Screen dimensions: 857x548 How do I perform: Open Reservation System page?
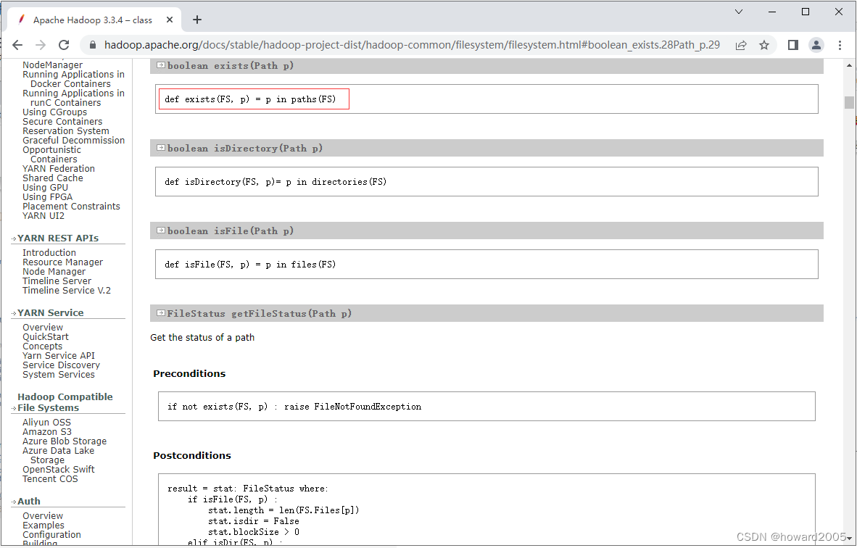tap(65, 131)
